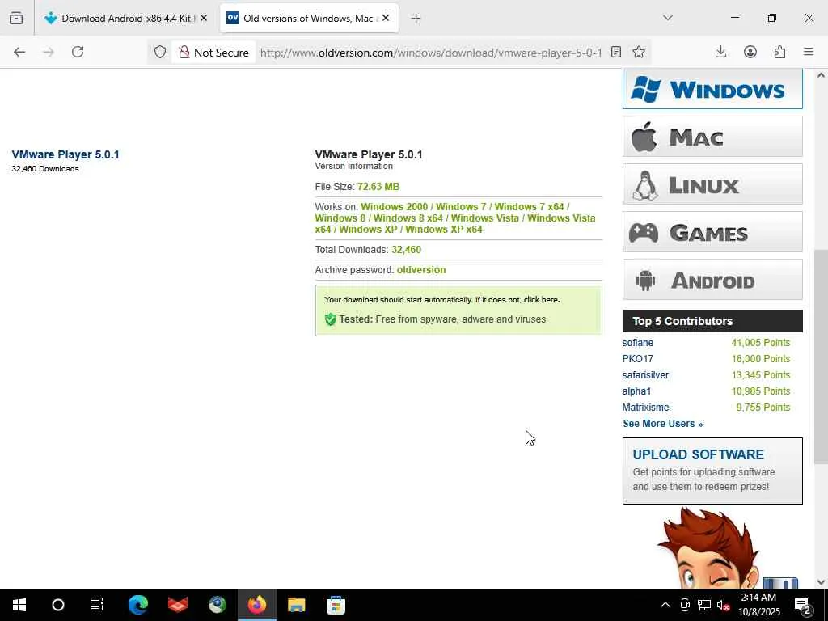Click the page vertical scrollbar thumb
This screenshot has width=828, height=621.
(821, 357)
